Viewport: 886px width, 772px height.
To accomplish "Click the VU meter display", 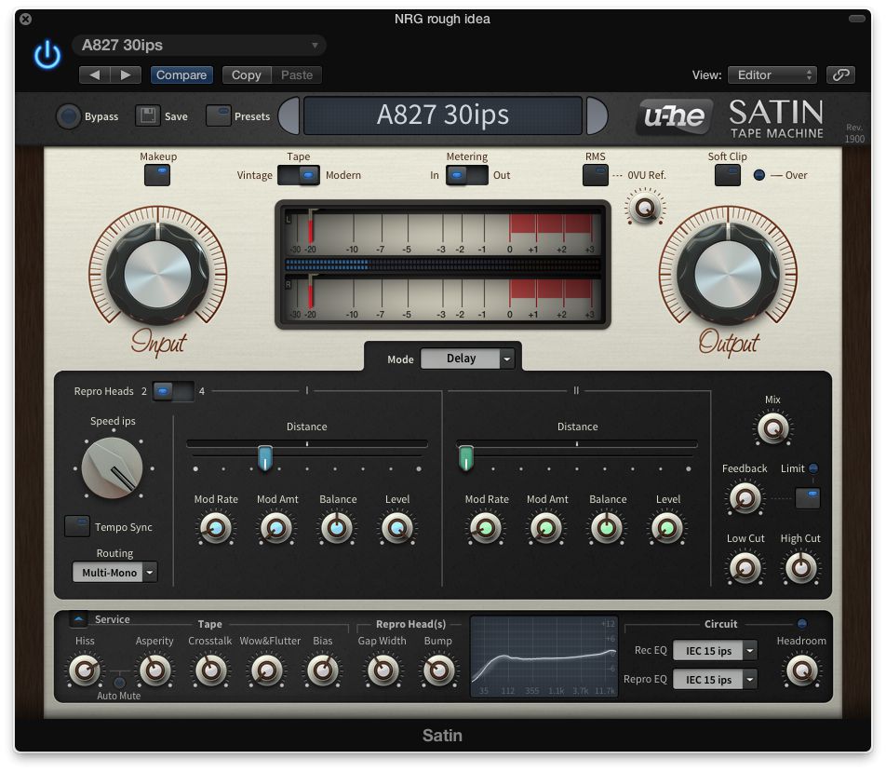I will pyautogui.click(x=442, y=264).
